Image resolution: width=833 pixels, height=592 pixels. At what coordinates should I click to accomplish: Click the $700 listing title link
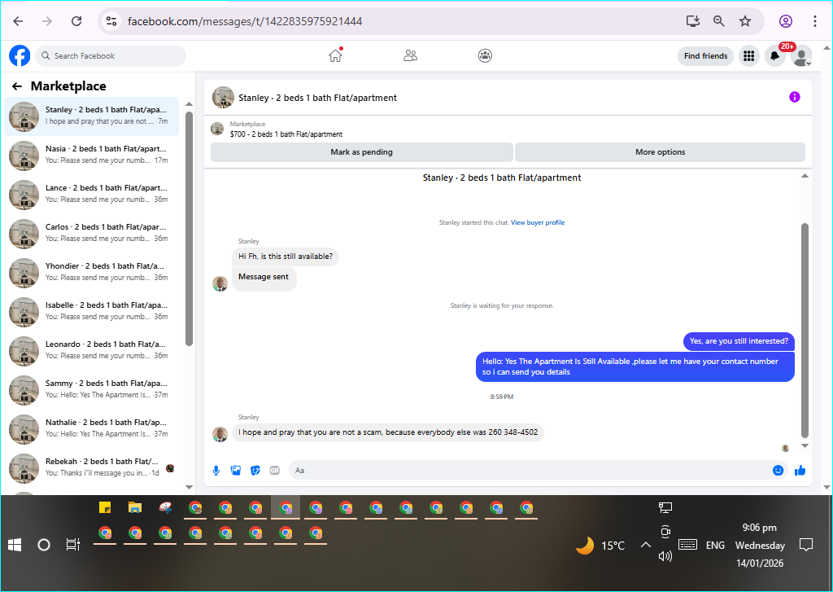(286, 134)
